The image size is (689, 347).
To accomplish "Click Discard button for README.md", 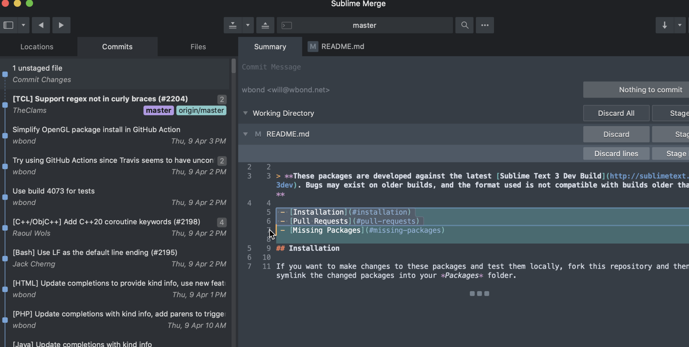I will 616,134.
